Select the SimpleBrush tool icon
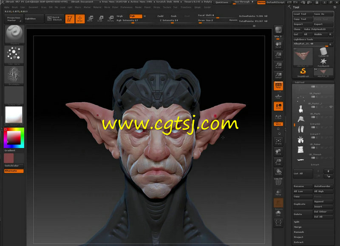Image resolution: width=340 pixels, height=246 pixels. pos(303,72)
